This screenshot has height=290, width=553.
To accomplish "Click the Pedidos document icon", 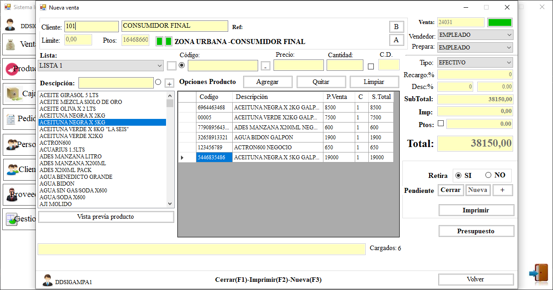I will (x=10, y=120).
